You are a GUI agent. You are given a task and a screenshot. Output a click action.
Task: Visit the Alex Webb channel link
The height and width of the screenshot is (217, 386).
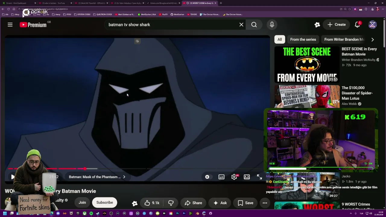point(349,104)
